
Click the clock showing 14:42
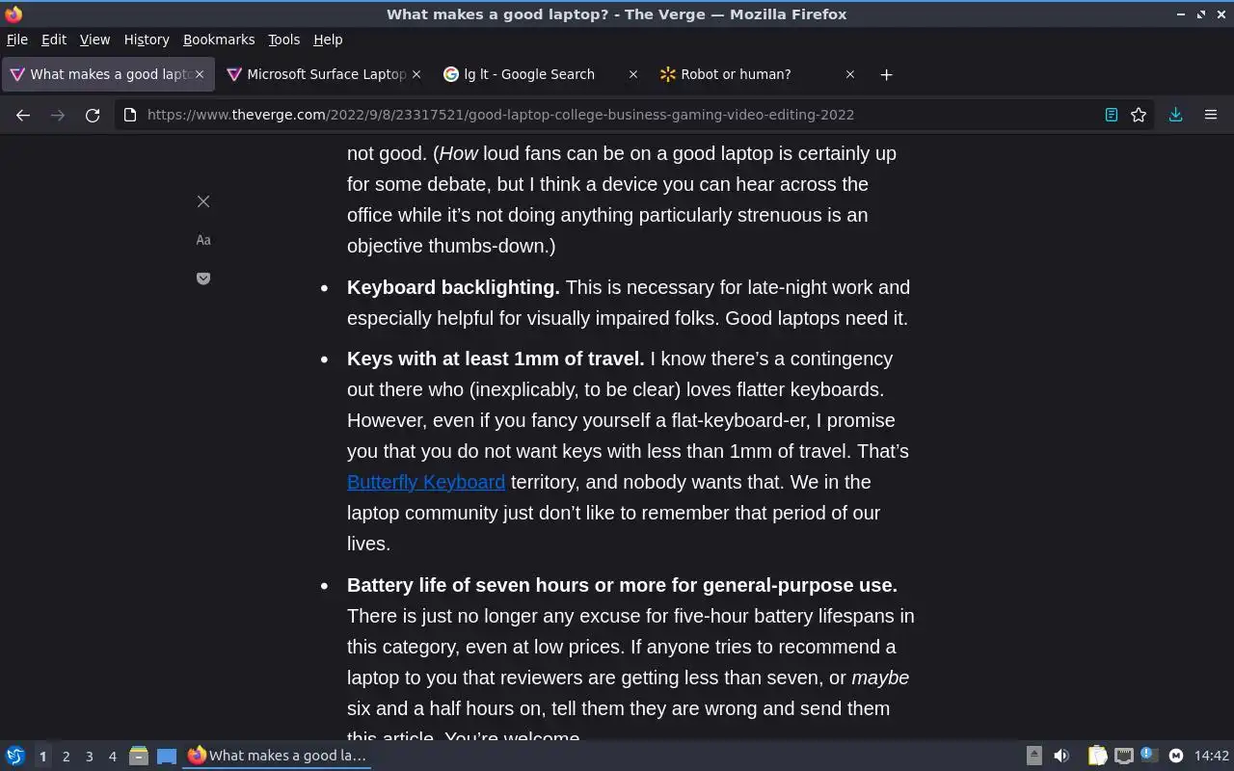[1212, 756]
